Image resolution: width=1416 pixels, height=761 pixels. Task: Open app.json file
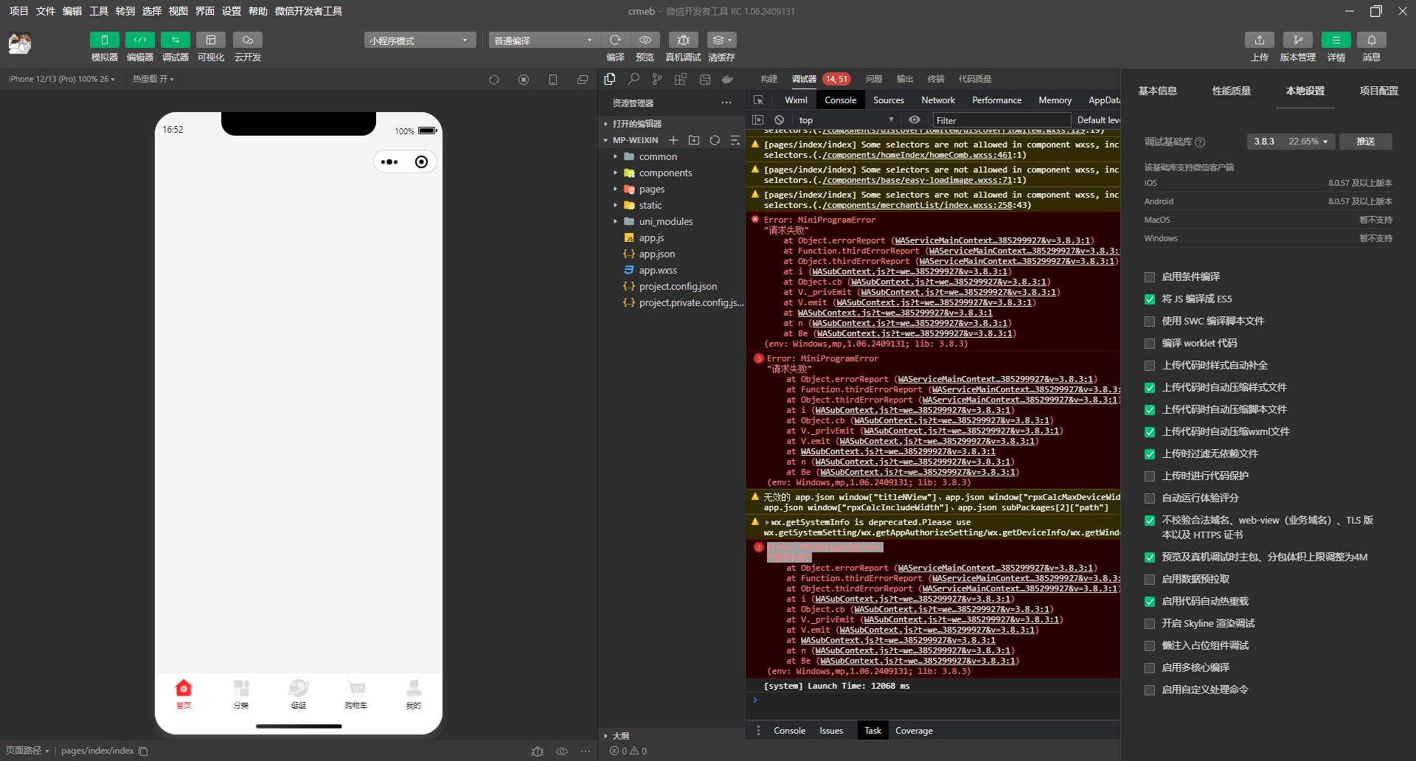tap(656, 254)
